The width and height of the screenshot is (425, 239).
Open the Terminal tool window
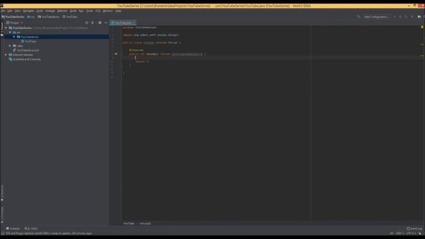13,228
